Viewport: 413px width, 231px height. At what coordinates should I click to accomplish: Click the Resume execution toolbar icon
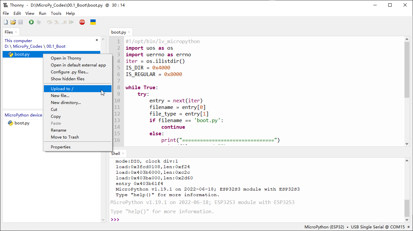71,22
